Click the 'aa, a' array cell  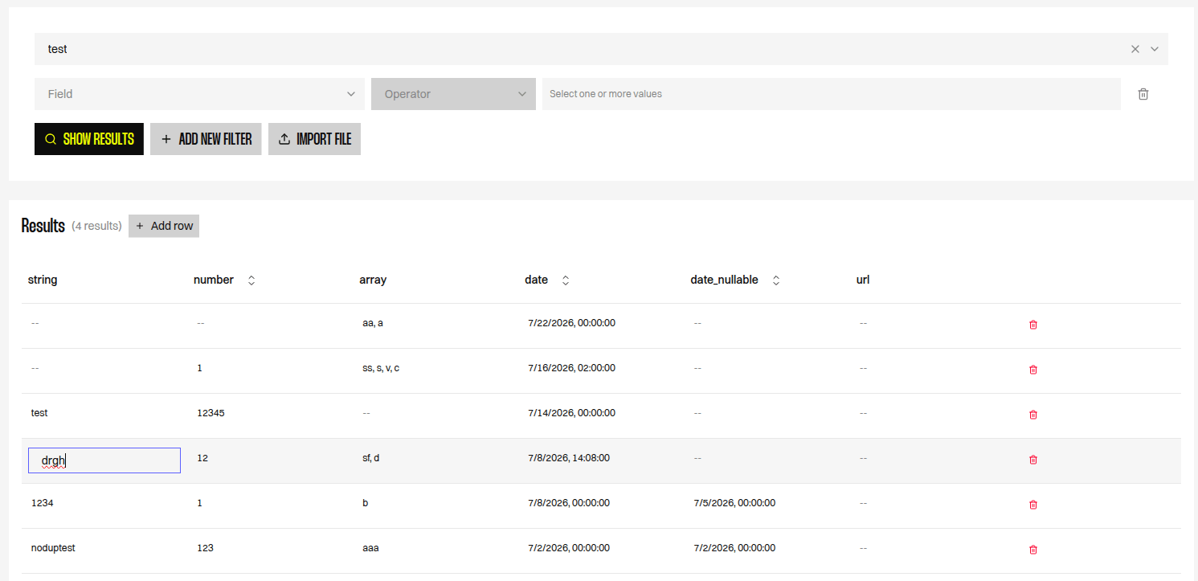[x=373, y=323]
